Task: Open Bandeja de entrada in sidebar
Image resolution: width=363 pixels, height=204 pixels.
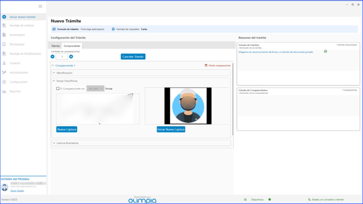Action: [22, 25]
